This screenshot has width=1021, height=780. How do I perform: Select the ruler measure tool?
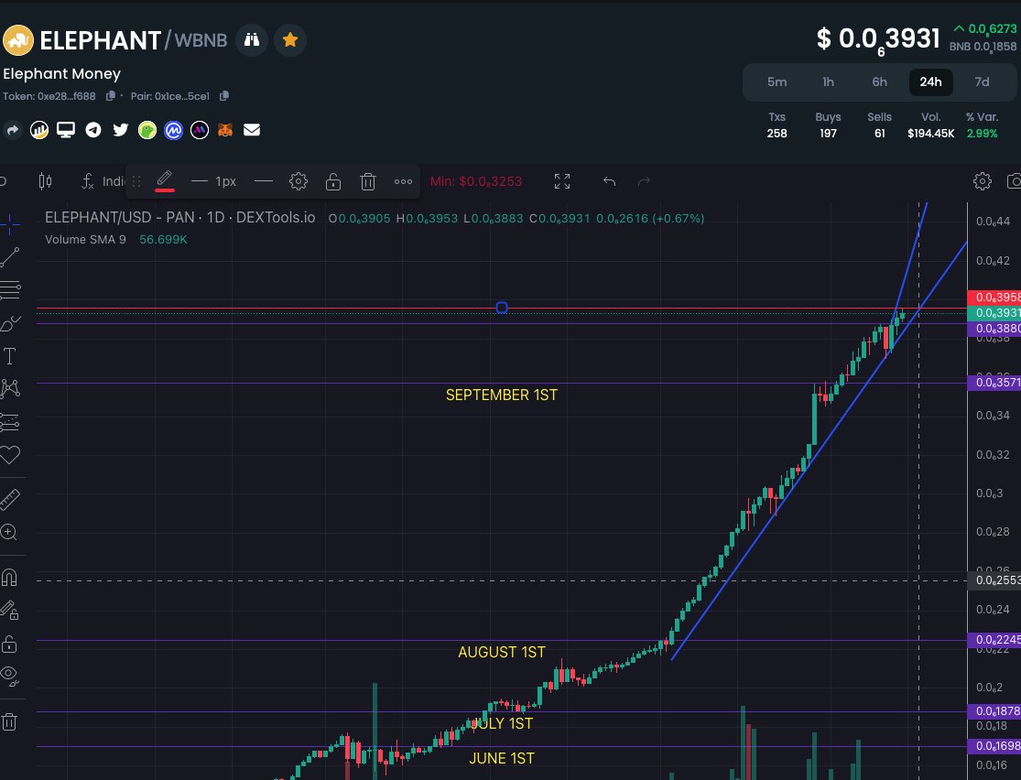point(10,499)
